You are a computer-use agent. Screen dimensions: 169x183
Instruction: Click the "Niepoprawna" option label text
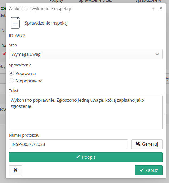tap(29, 81)
